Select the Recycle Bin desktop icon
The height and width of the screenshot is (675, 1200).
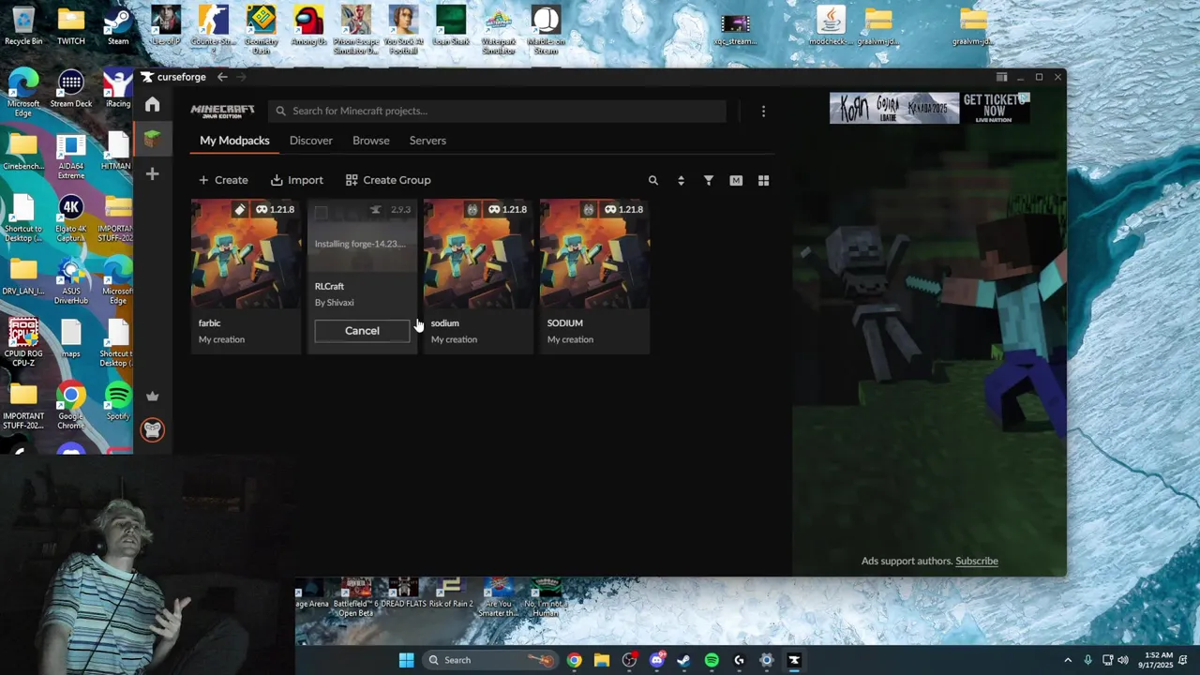[23, 25]
